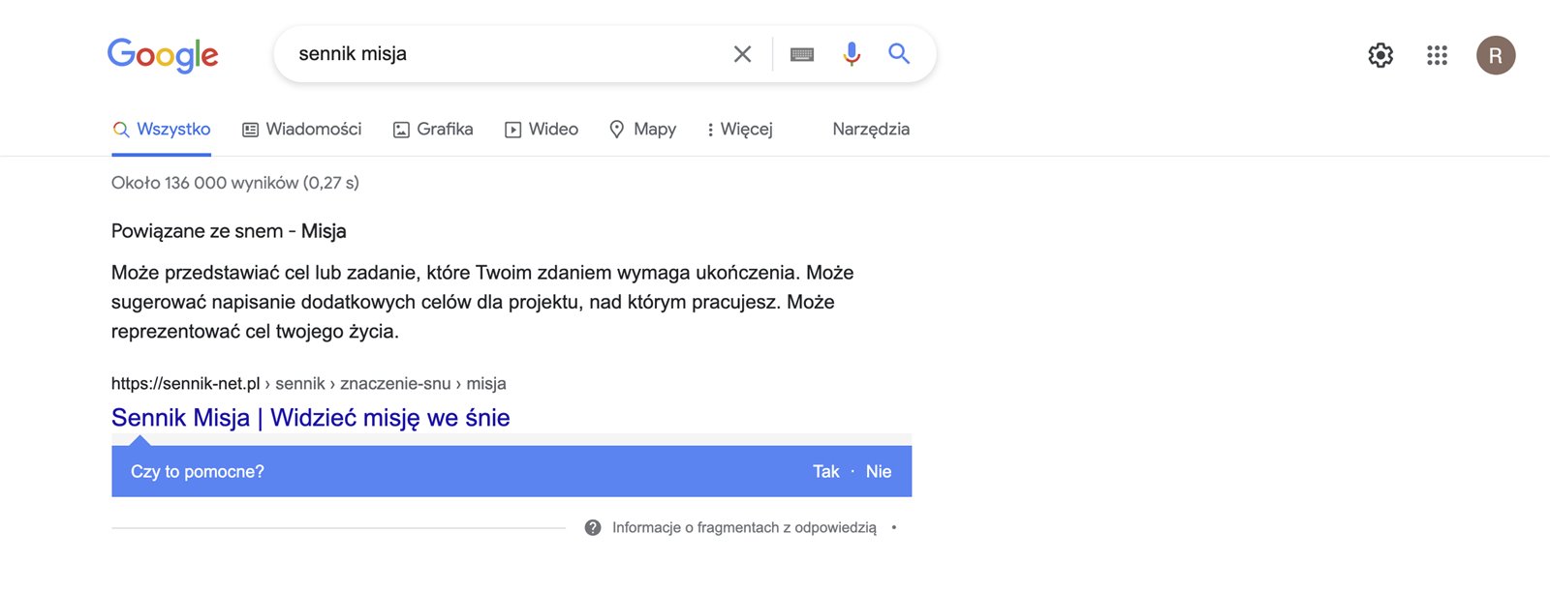Click Informacje o fragmentach z odpowiedzią
The height and width of the screenshot is (591, 1550).
744,527
